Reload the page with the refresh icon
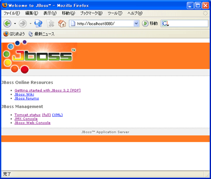Image resolution: width=211 pixels, height=179 pixels. tap(38, 23)
